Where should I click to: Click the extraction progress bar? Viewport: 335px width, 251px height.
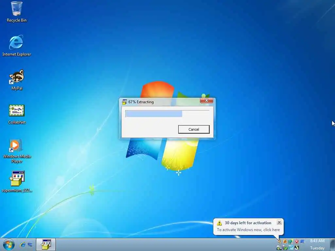167,114
